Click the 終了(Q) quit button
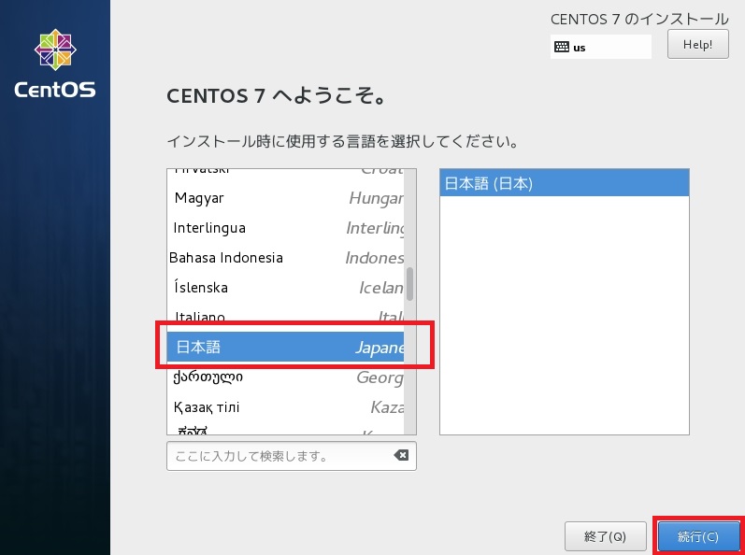Screen dimensions: 745x555 (606, 536)
